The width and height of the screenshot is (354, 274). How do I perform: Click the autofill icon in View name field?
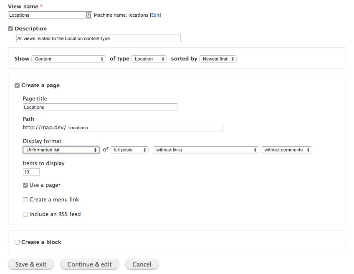pyautogui.click(x=88, y=15)
